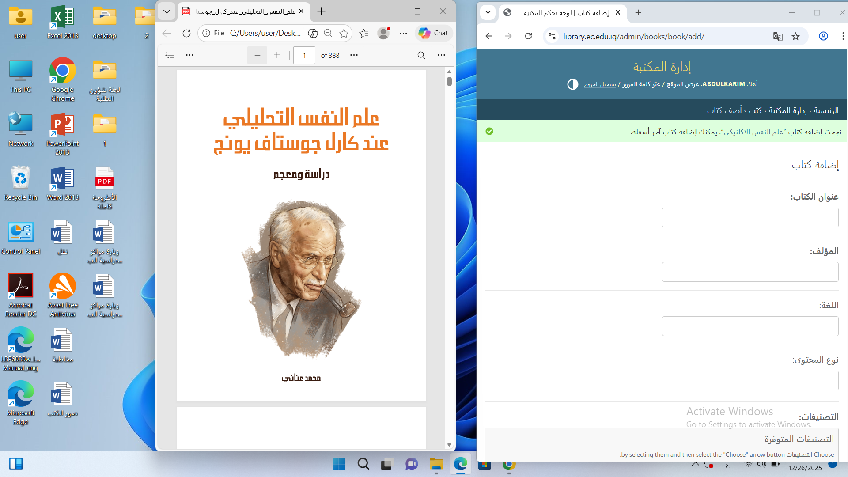Open tab actions dropdown in Edge

pos(167,11)
